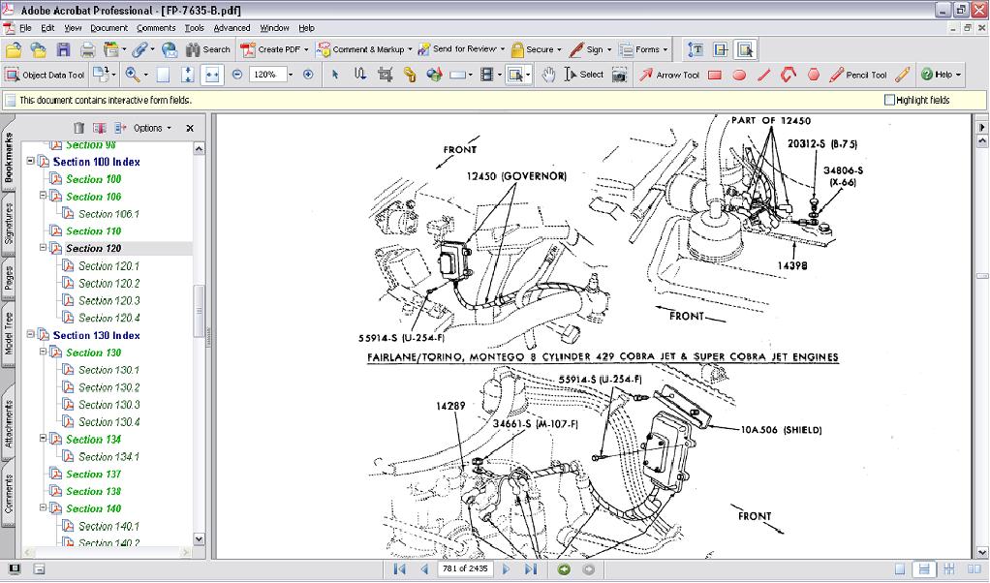Switch to the Signatures side tab
The height and width of the screenshot is (583, 990).
8,224
